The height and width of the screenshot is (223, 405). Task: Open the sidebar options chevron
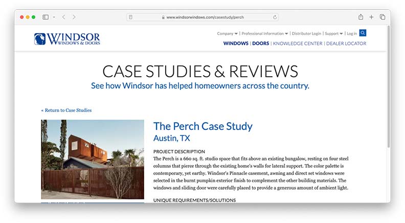[54, 17]
